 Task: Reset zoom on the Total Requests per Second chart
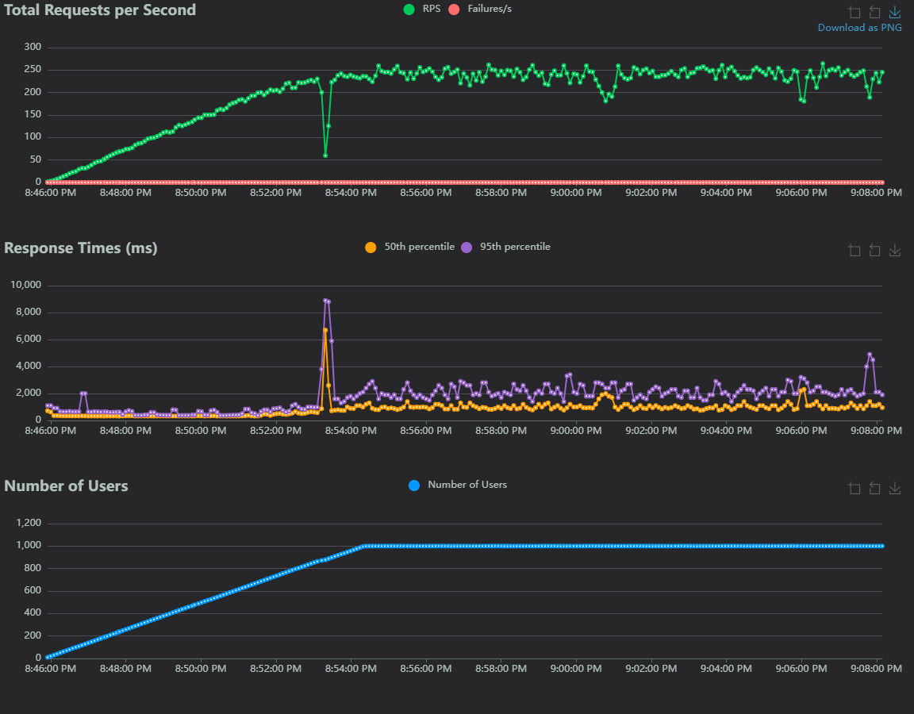pyautogui.click(x=874, y=12)
